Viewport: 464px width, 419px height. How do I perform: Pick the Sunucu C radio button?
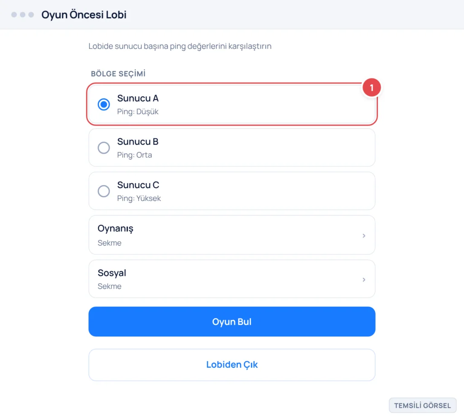[x=104, y=191]
